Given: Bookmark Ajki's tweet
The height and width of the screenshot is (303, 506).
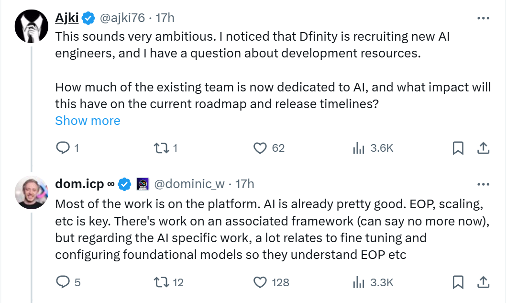Looking at the screenshot, I should 458,148.
